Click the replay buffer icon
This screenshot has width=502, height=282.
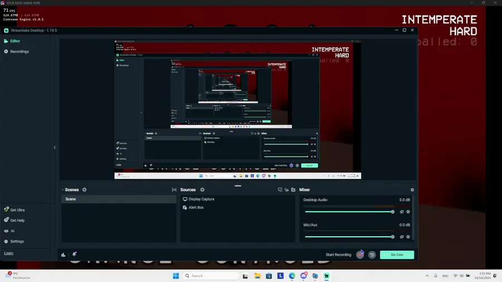[x=371, y=255]
